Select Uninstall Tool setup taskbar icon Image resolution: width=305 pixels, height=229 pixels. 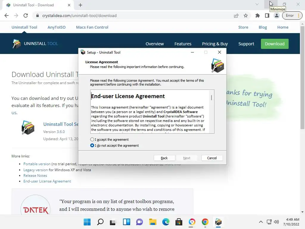click(x=218, y=222)
